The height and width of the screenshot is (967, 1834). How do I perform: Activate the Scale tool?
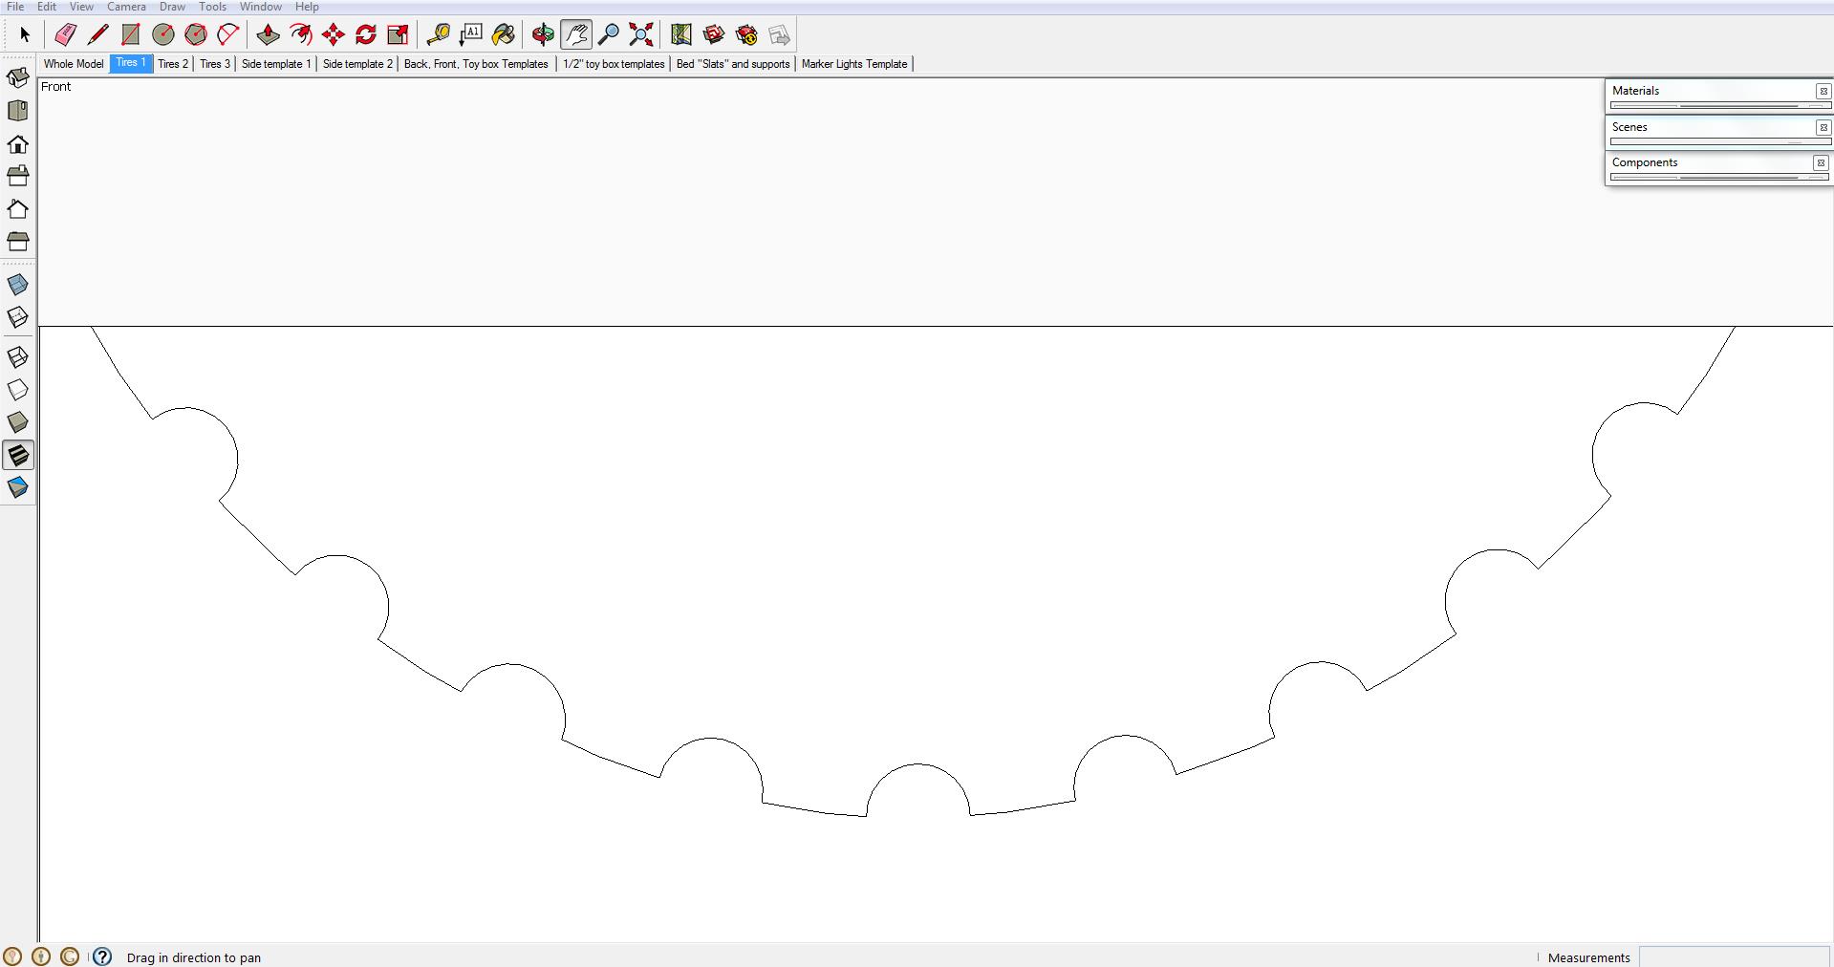(399, 35)
